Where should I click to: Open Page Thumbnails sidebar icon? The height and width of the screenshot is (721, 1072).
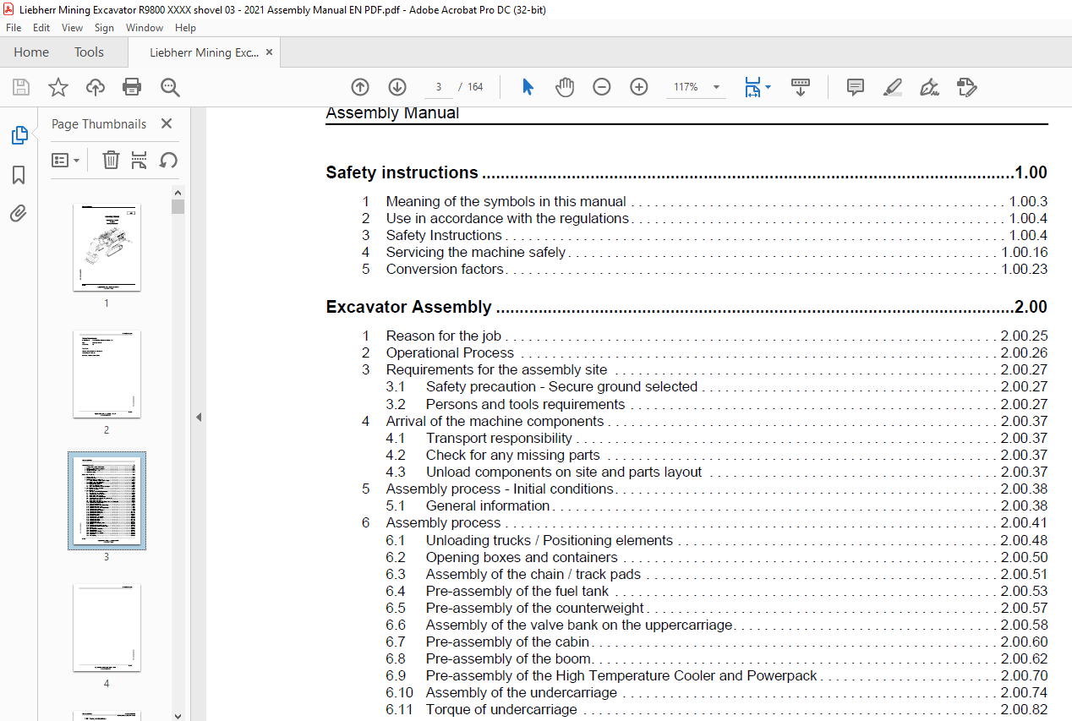coord(19,135)
